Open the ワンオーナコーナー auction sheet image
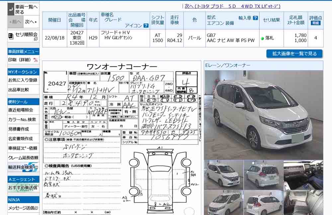 [122, 138]
